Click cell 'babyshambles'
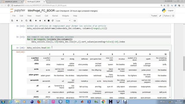This screenshot has height=104, width=185. point(82,76)
